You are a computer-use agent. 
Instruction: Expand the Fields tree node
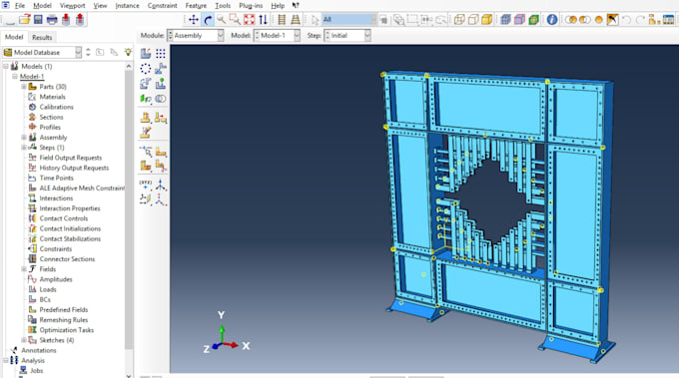click(x=24, y=269)
